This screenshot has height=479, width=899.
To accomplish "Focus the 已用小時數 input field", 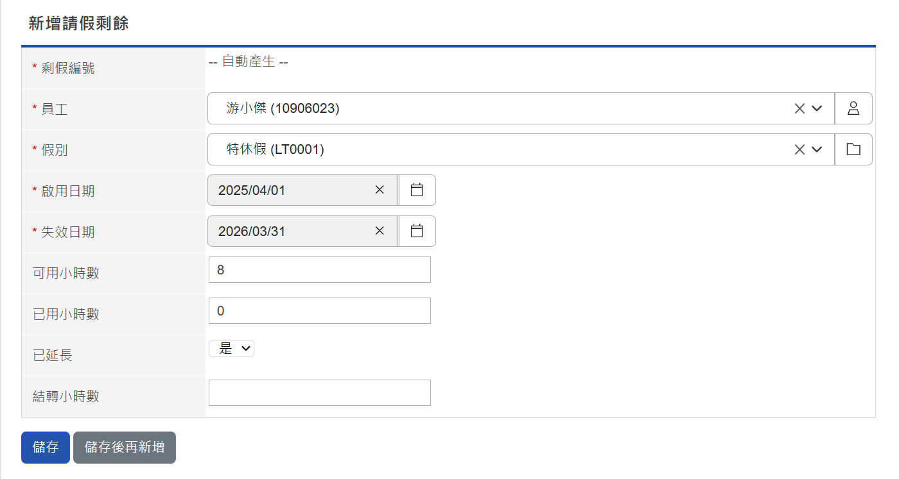I will pos(319,311).
